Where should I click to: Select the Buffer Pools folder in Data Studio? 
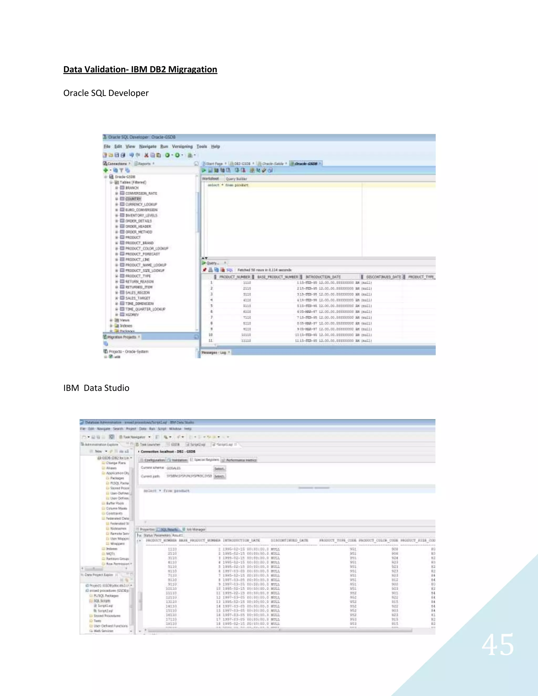pos(115,503)
